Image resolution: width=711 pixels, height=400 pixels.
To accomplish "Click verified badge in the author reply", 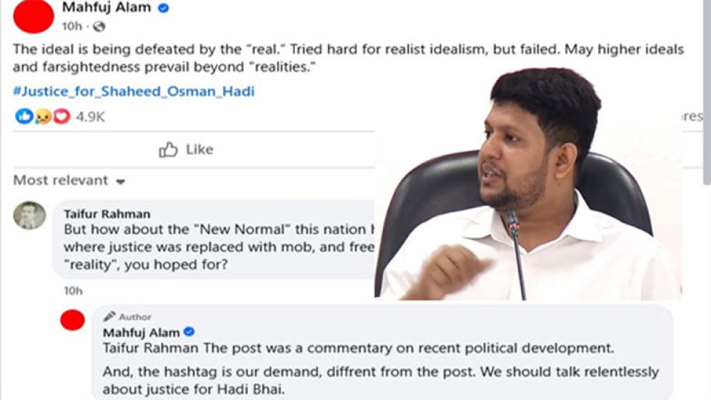I will click(x=189, y=332).
